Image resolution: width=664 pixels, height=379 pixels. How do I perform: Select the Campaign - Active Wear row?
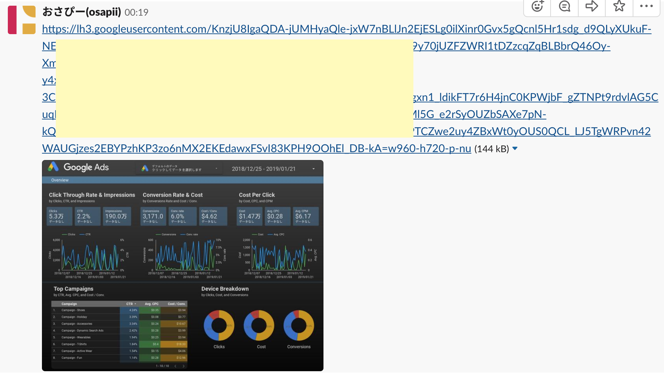click(119, 351)
